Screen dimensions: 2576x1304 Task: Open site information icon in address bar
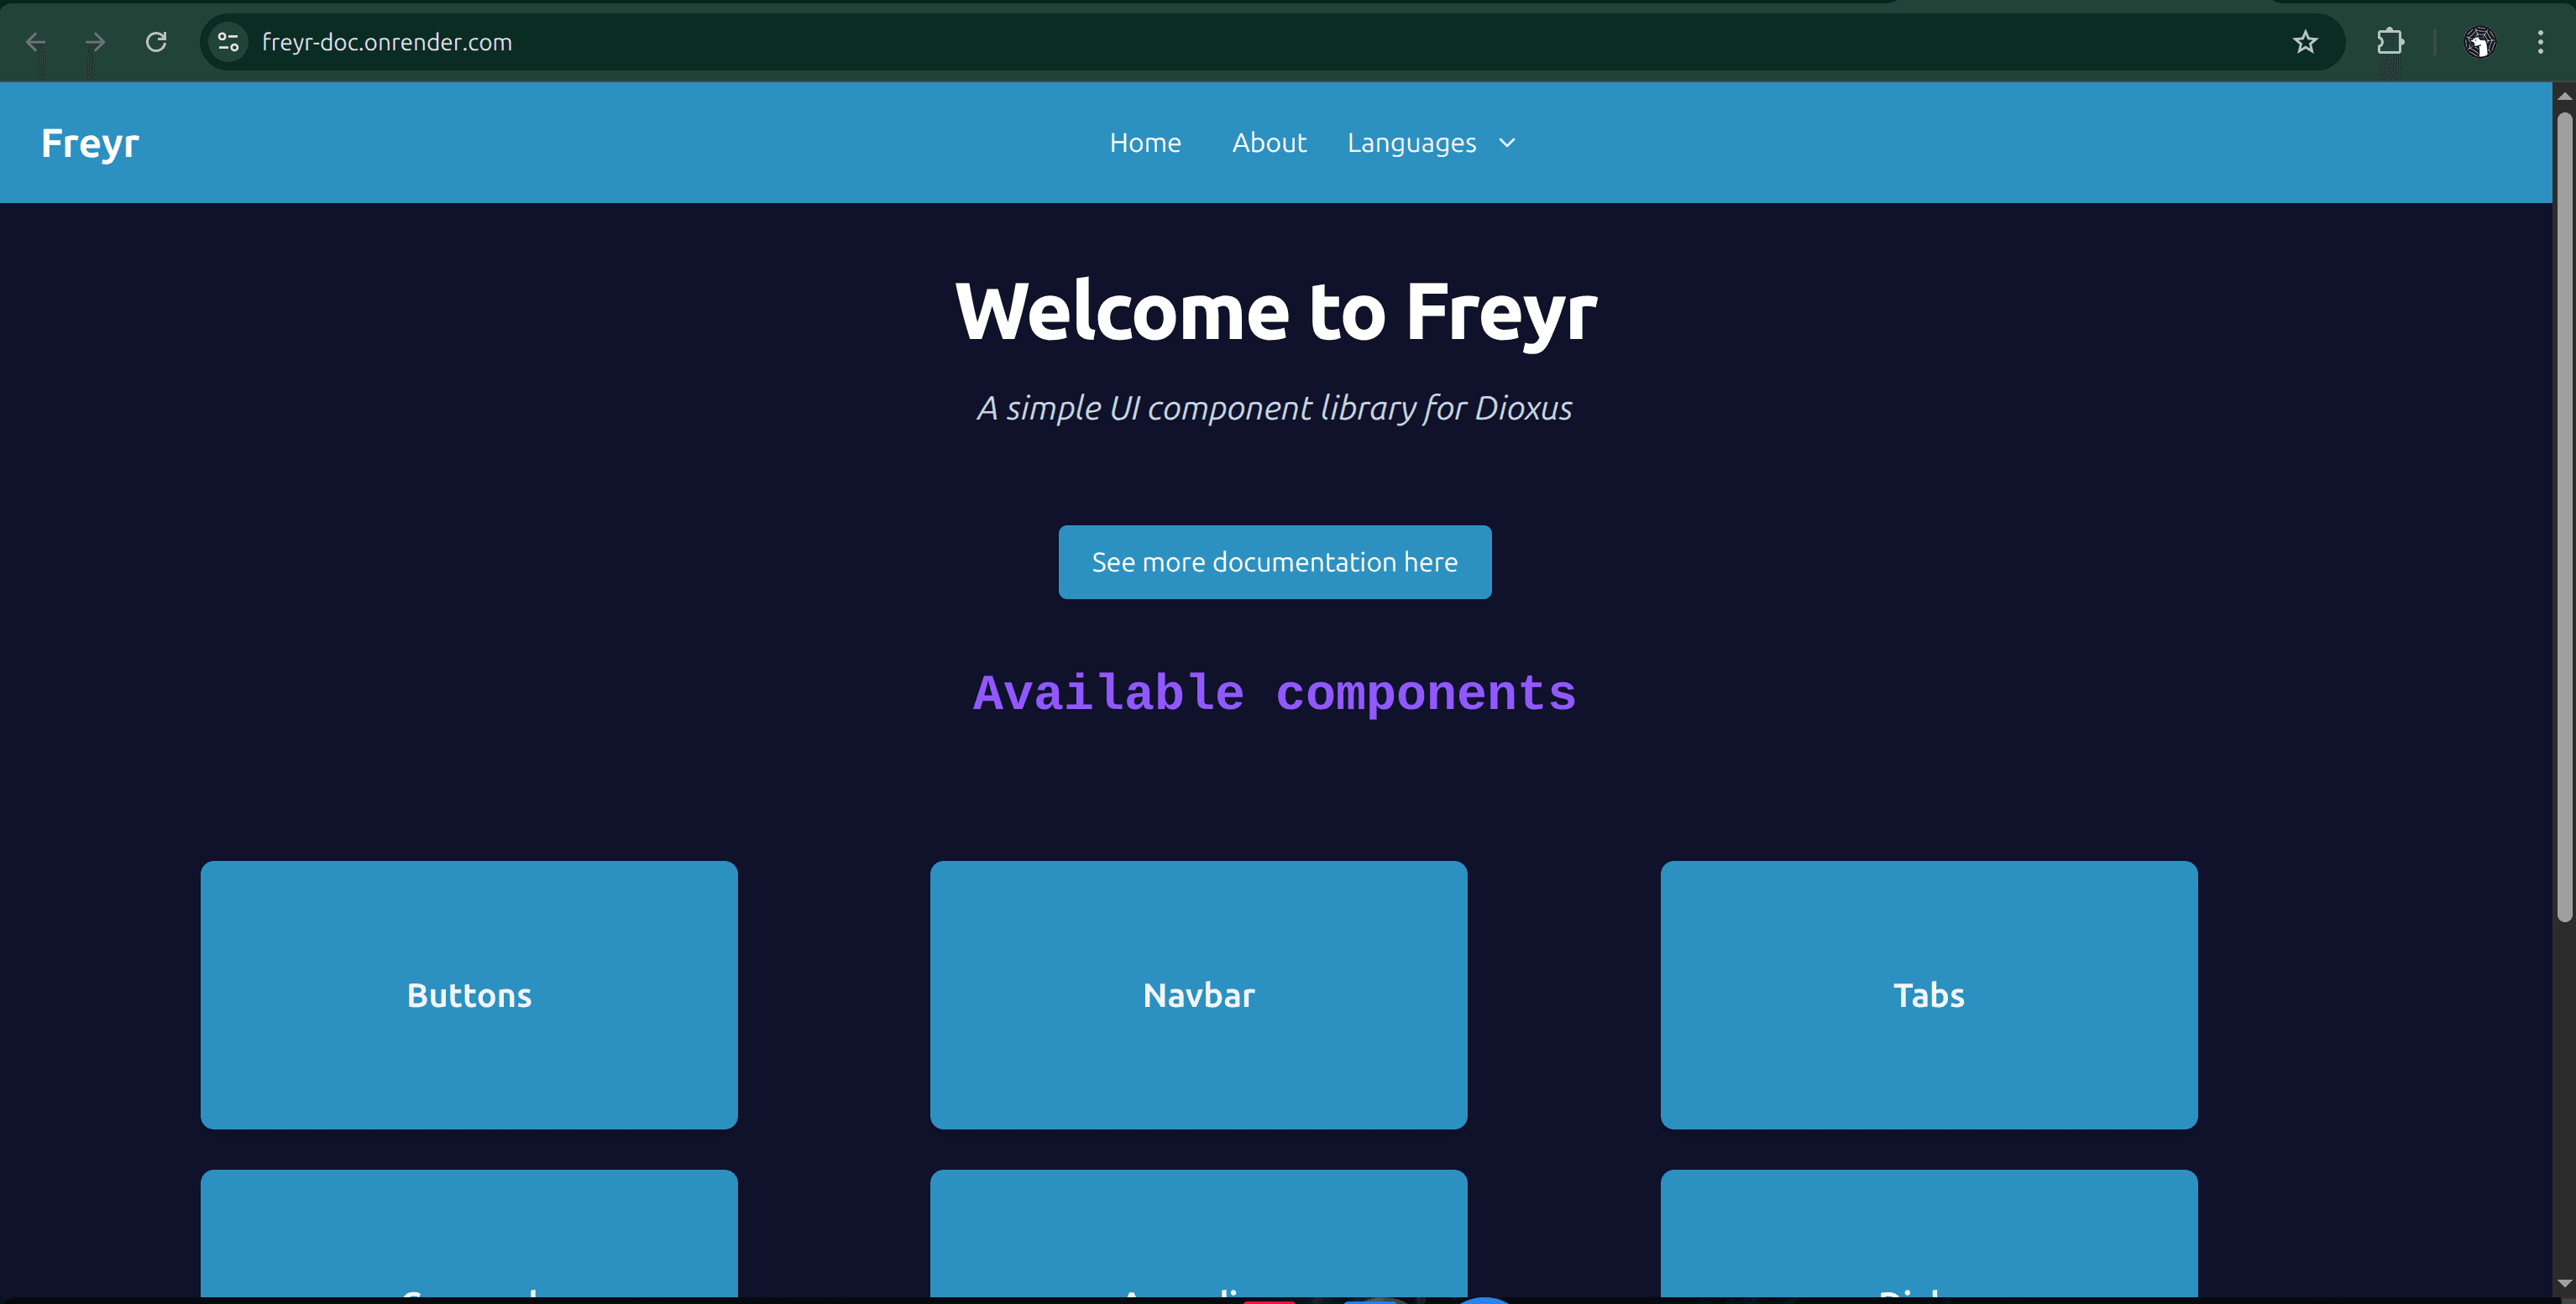click(228, 42)
